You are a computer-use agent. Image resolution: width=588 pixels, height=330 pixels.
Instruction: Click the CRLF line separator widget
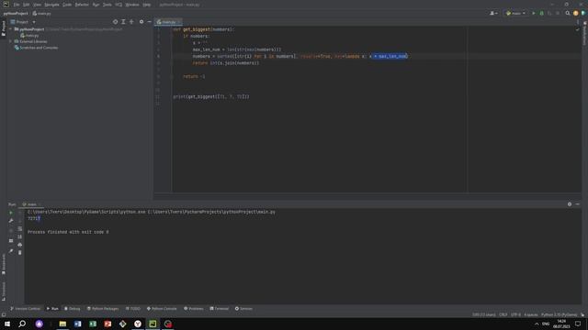pos(503,315)
